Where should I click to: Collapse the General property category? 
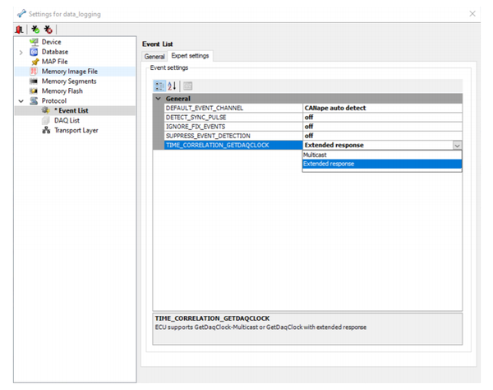[158, 99]
